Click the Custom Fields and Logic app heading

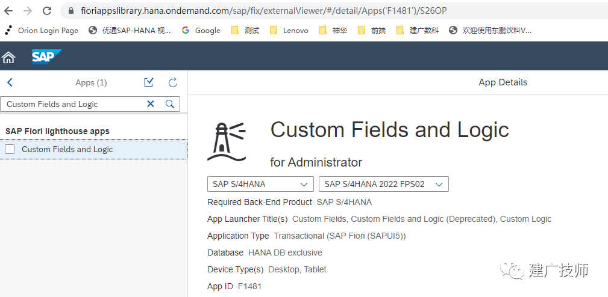[389, 130]
